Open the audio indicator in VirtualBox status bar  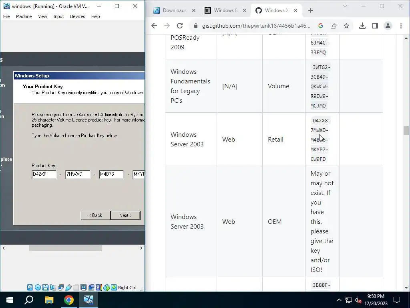tap(53, 287)
